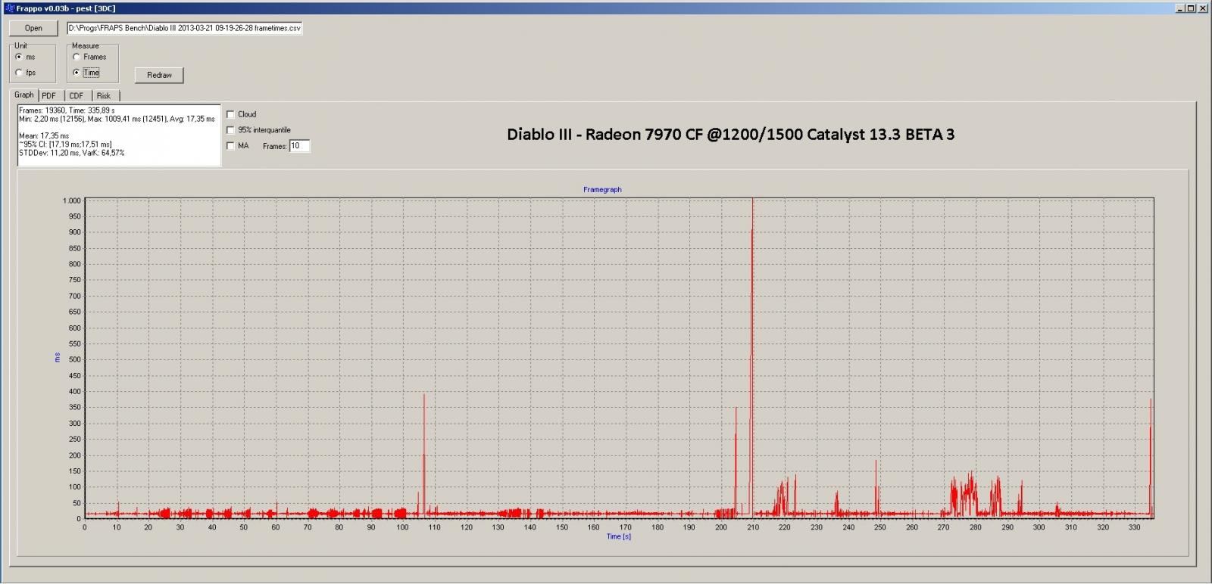This screenshot has height=584, width=1212.
Task: Switch to the Risk tab
Action: (104, 96)
